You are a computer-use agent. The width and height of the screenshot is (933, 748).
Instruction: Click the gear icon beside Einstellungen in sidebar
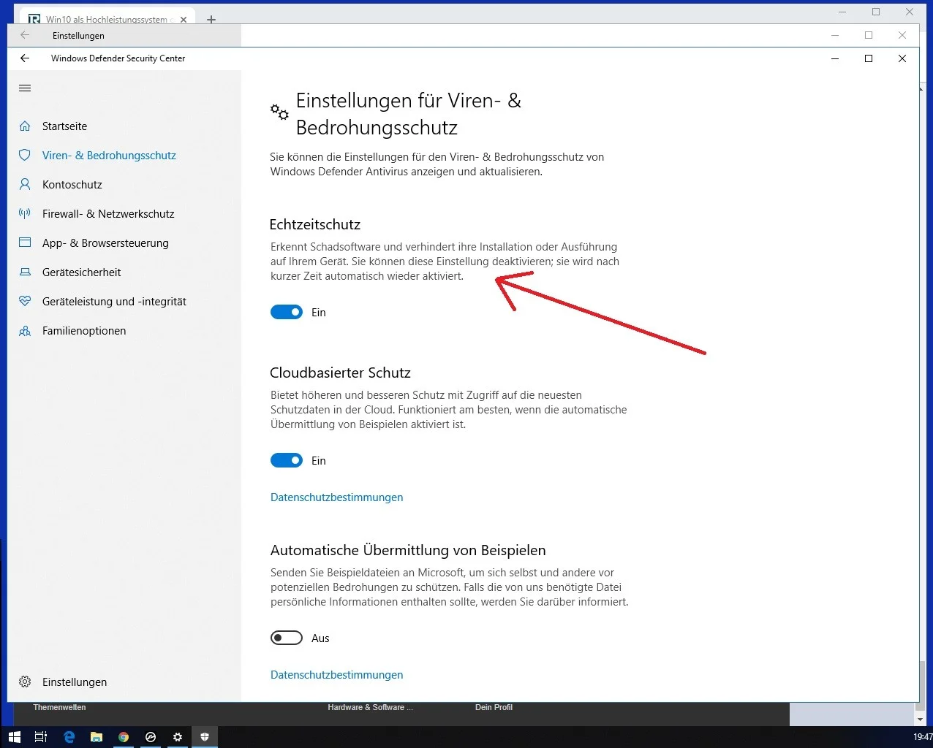[x=25, y=682]
